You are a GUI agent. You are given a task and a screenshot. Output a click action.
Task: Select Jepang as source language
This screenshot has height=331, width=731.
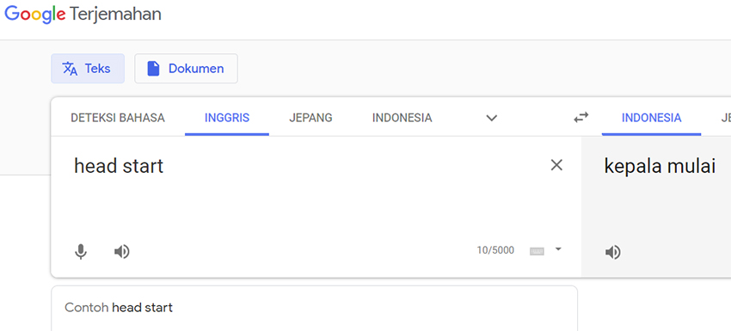(310, 118)
